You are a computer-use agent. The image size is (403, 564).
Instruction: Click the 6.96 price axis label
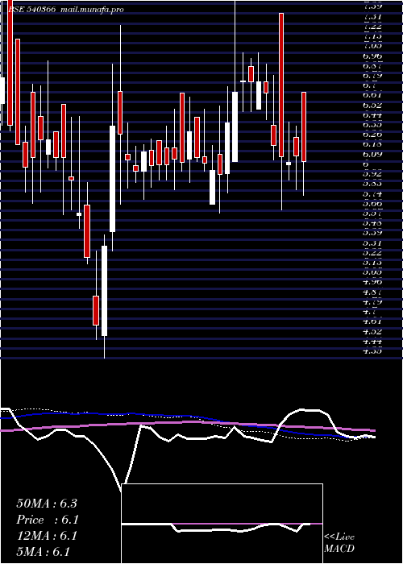pos(372,56)
